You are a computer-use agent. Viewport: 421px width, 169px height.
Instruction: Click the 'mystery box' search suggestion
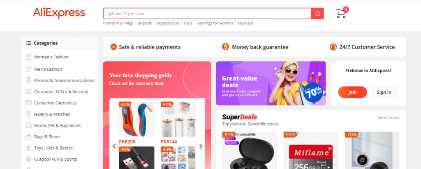[168, 23]
